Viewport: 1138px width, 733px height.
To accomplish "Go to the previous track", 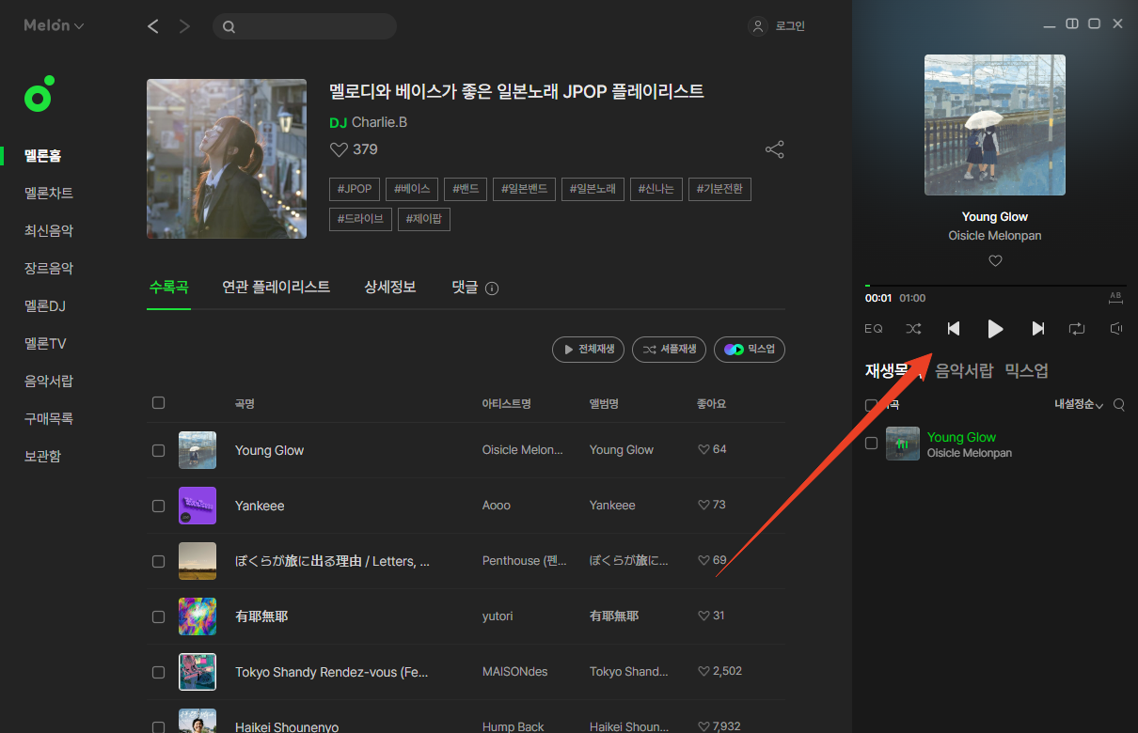I will pyautogui.click(x=953, y=329).
